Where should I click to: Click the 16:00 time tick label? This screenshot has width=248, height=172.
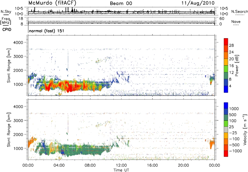(152, 165)
